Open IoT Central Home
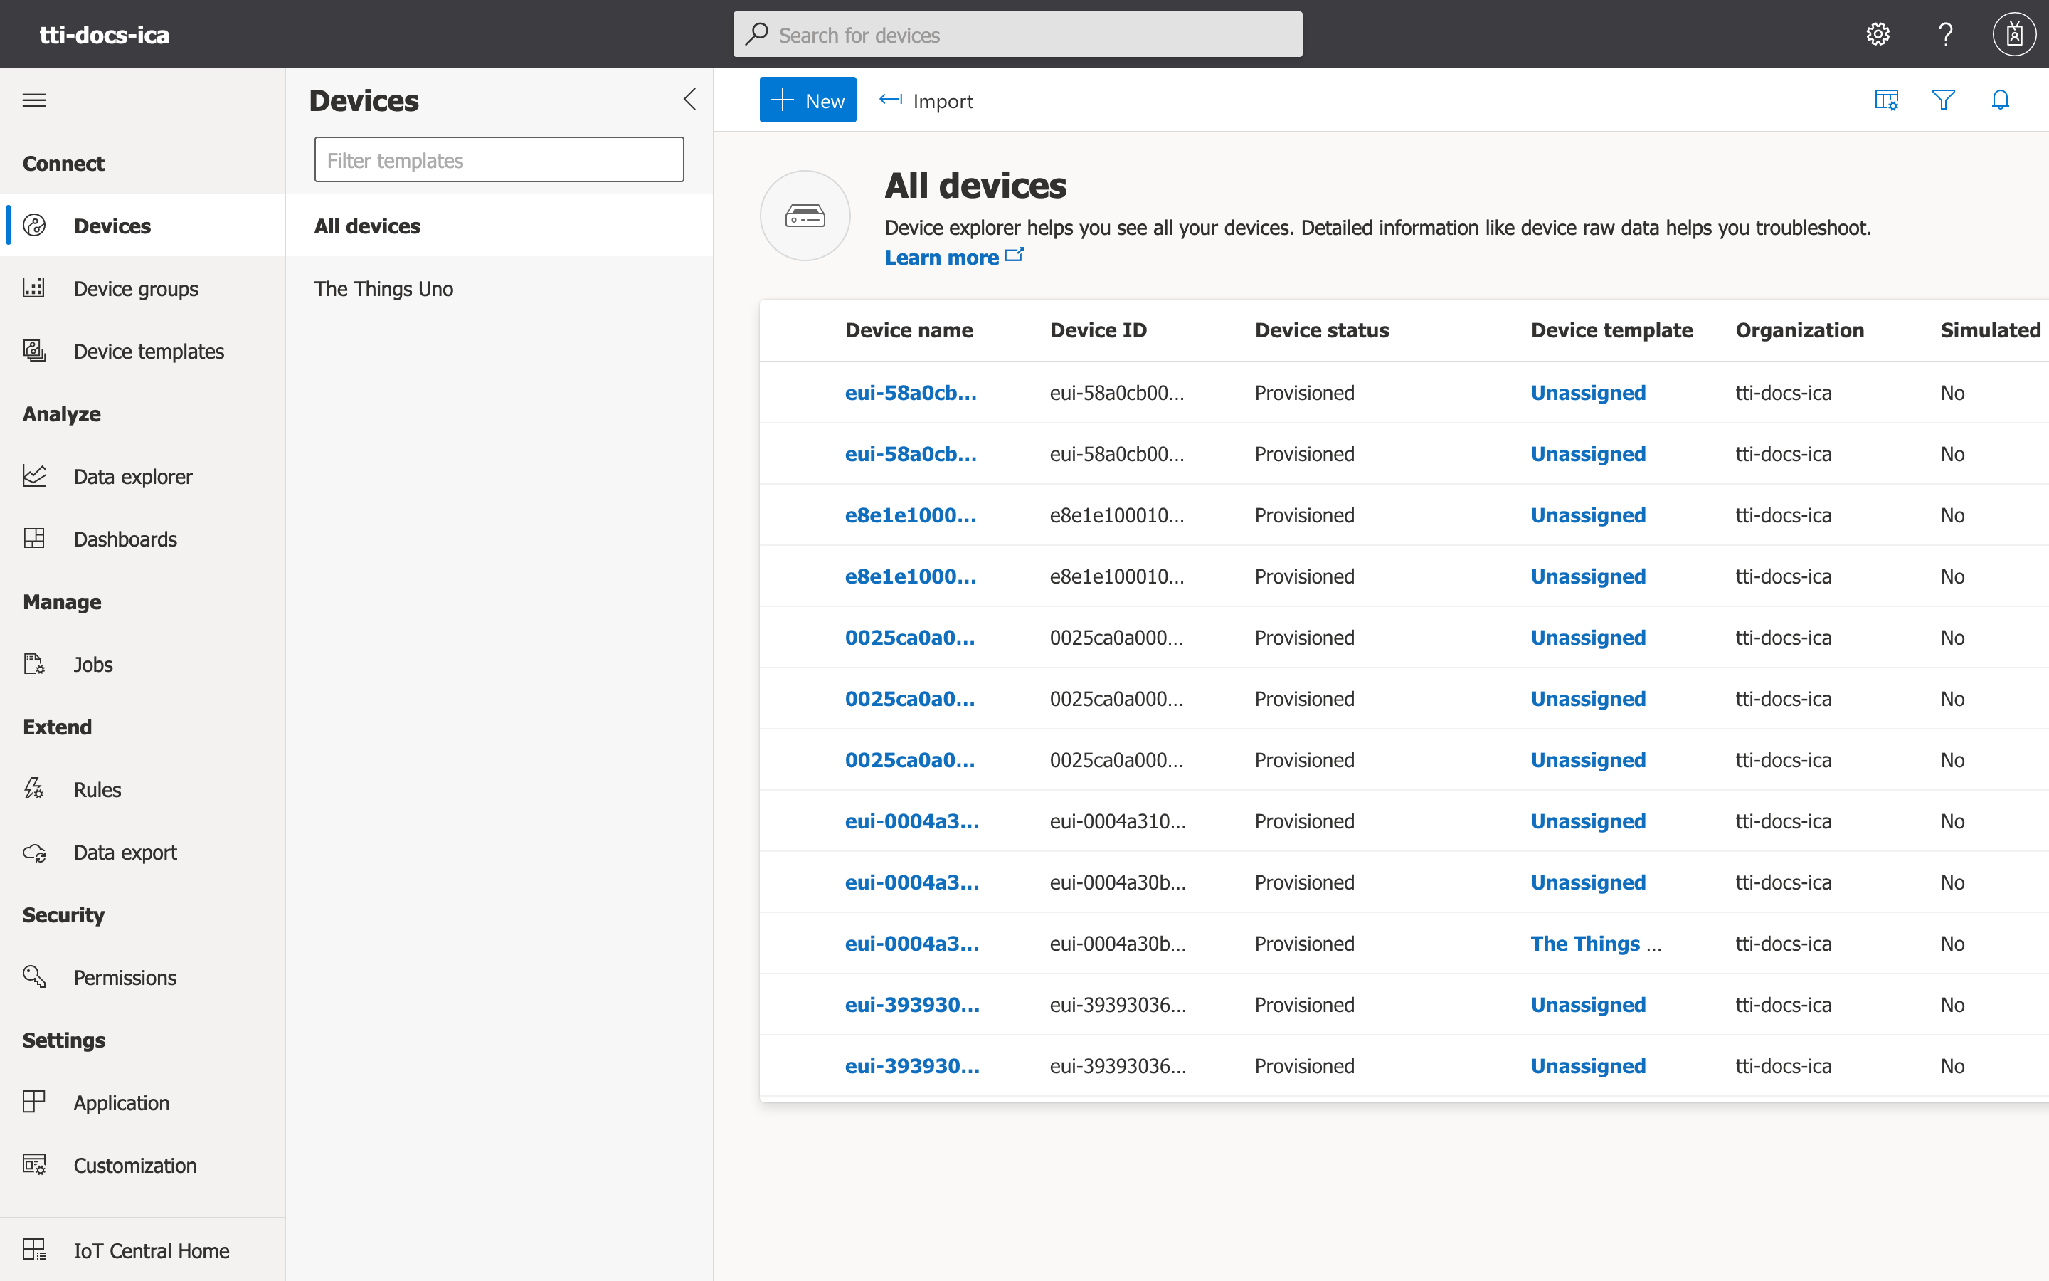Screen dimensions: 2049x1281 point(151,1250)
